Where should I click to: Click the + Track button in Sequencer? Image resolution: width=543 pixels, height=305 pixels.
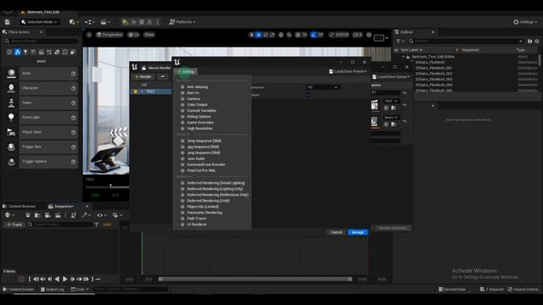coord(14,225)
